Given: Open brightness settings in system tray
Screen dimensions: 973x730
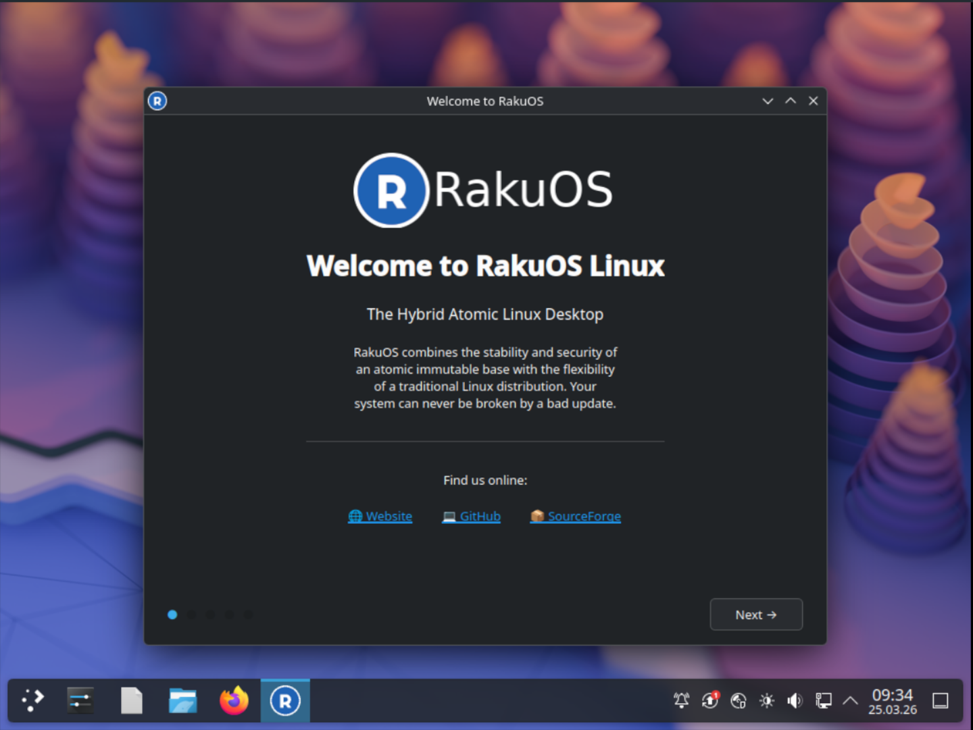Looking at the screenshot, I should [x=766, y=700].
